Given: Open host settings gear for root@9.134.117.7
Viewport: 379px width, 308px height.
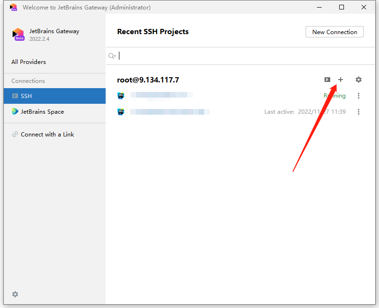Looking at the screenshot, I should point(359,80).
